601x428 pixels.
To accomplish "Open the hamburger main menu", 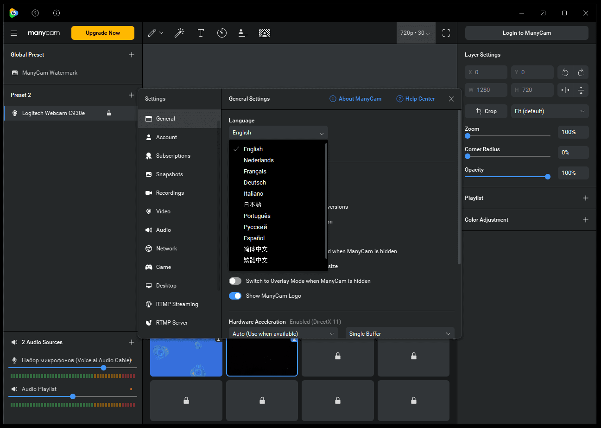I will coord(14,33).
